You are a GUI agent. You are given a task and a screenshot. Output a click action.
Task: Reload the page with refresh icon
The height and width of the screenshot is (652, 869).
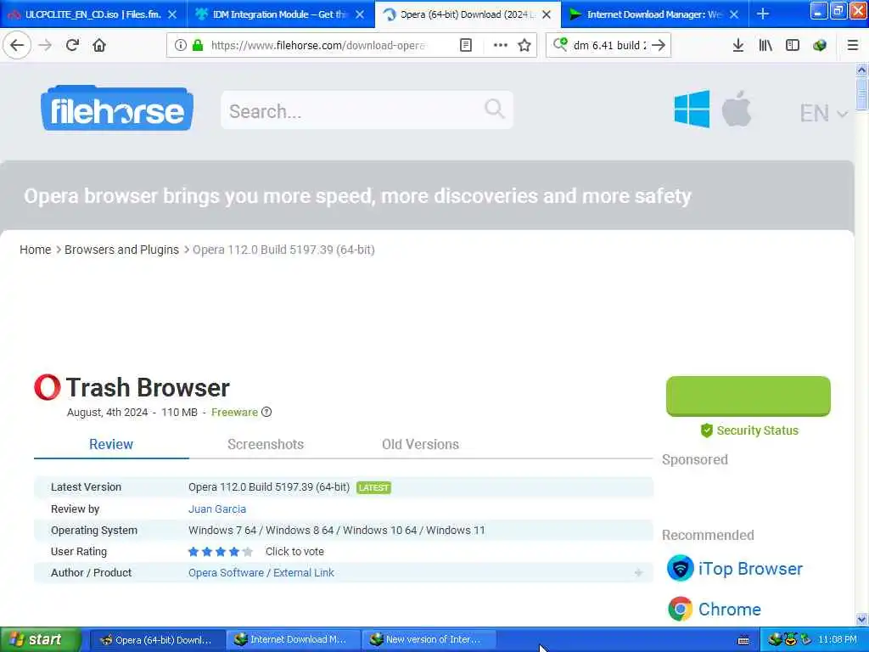72,45
